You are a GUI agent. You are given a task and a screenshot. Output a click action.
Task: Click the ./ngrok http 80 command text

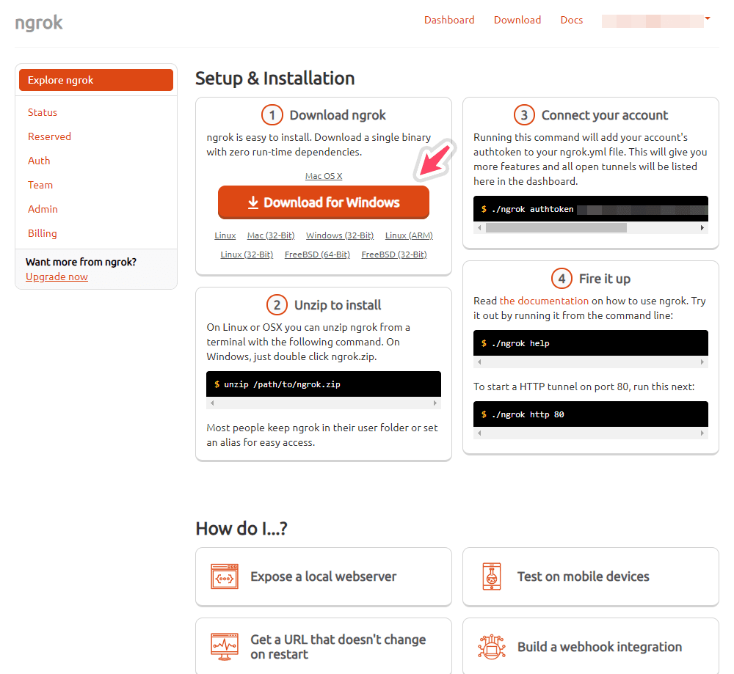528,414
